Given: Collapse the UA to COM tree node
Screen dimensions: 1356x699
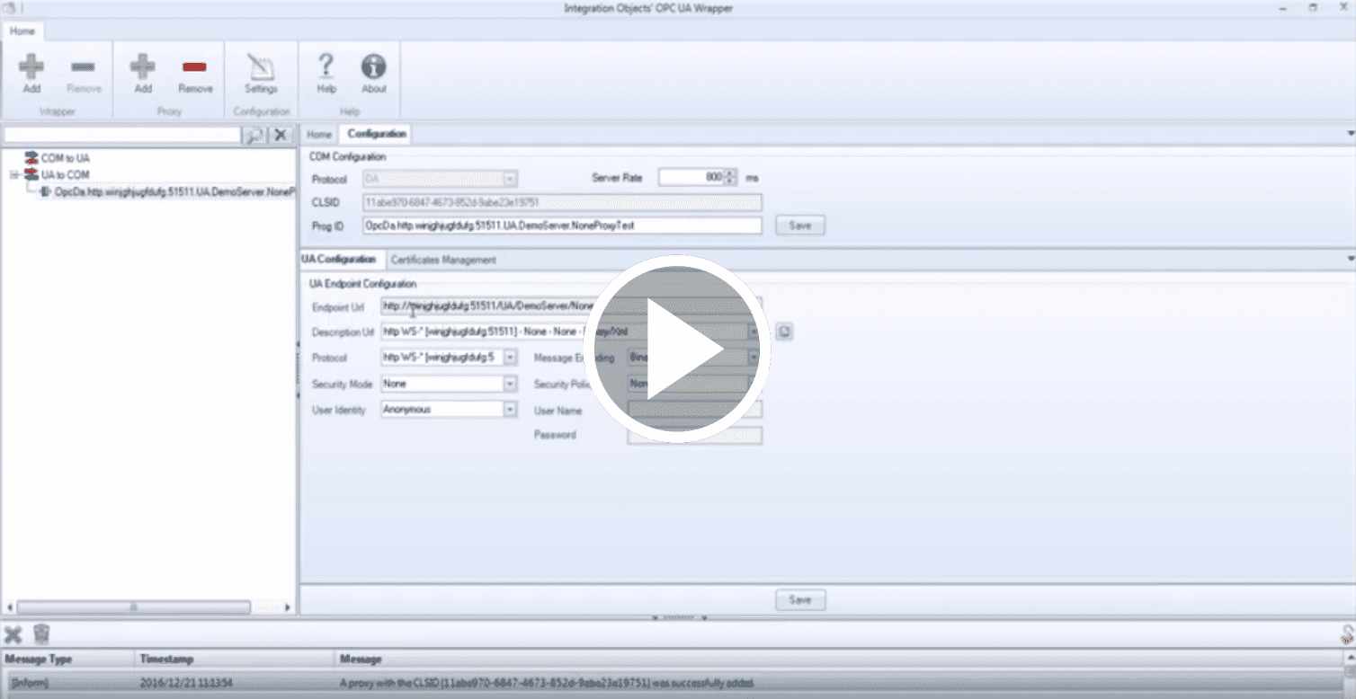Looking at the screenshot, I should pyautogui.click(x=14, y=174).
